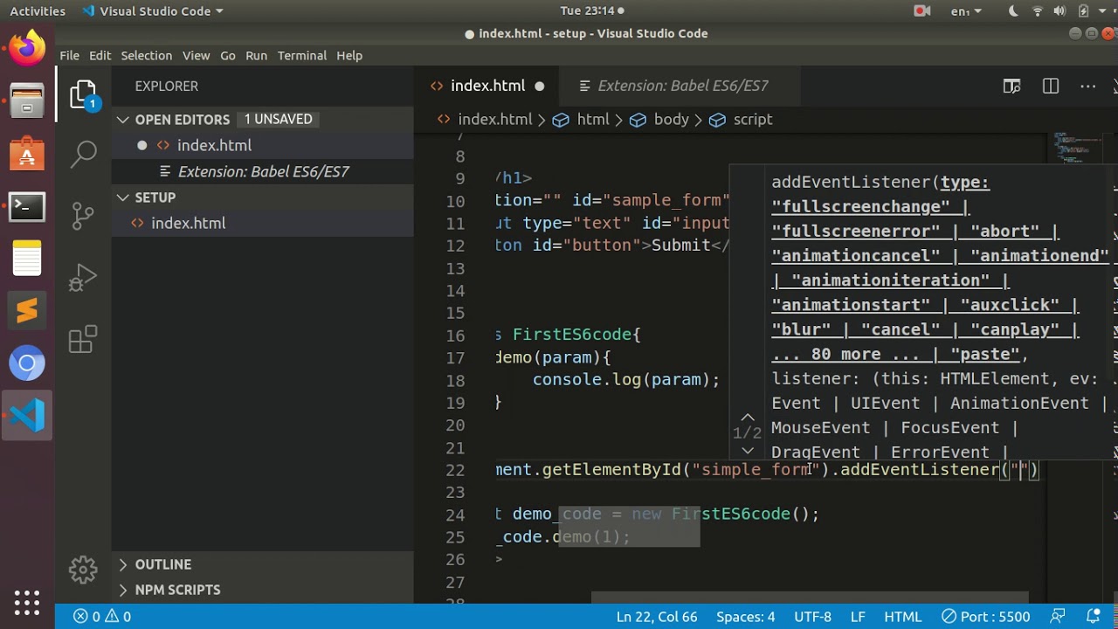
Task: Show Applications grid in dock
Action: pos(27,602)
